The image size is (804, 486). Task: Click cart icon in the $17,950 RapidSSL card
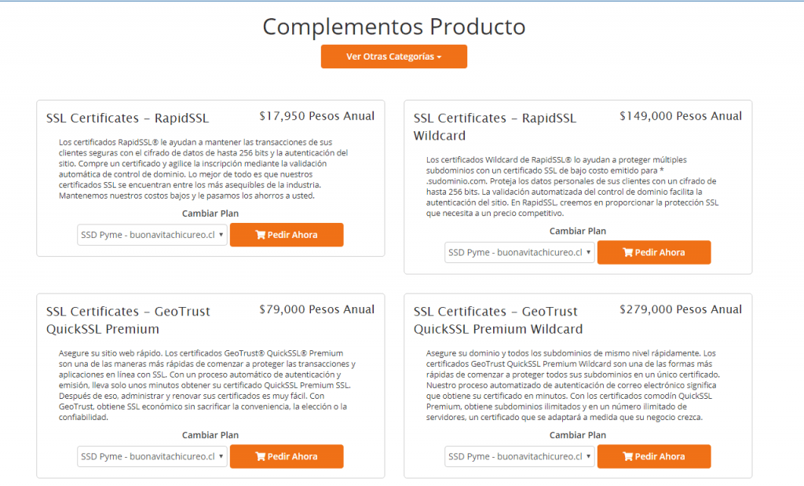tap(260, 235)
